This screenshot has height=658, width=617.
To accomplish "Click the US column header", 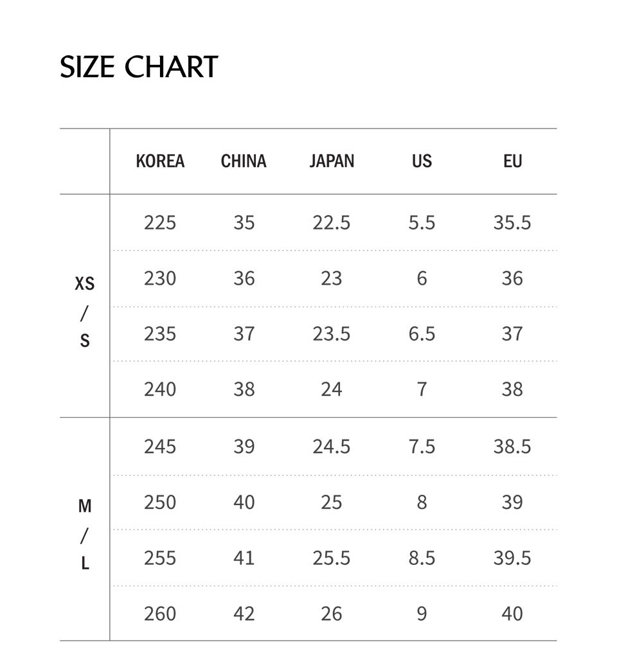I will [422, 161].
